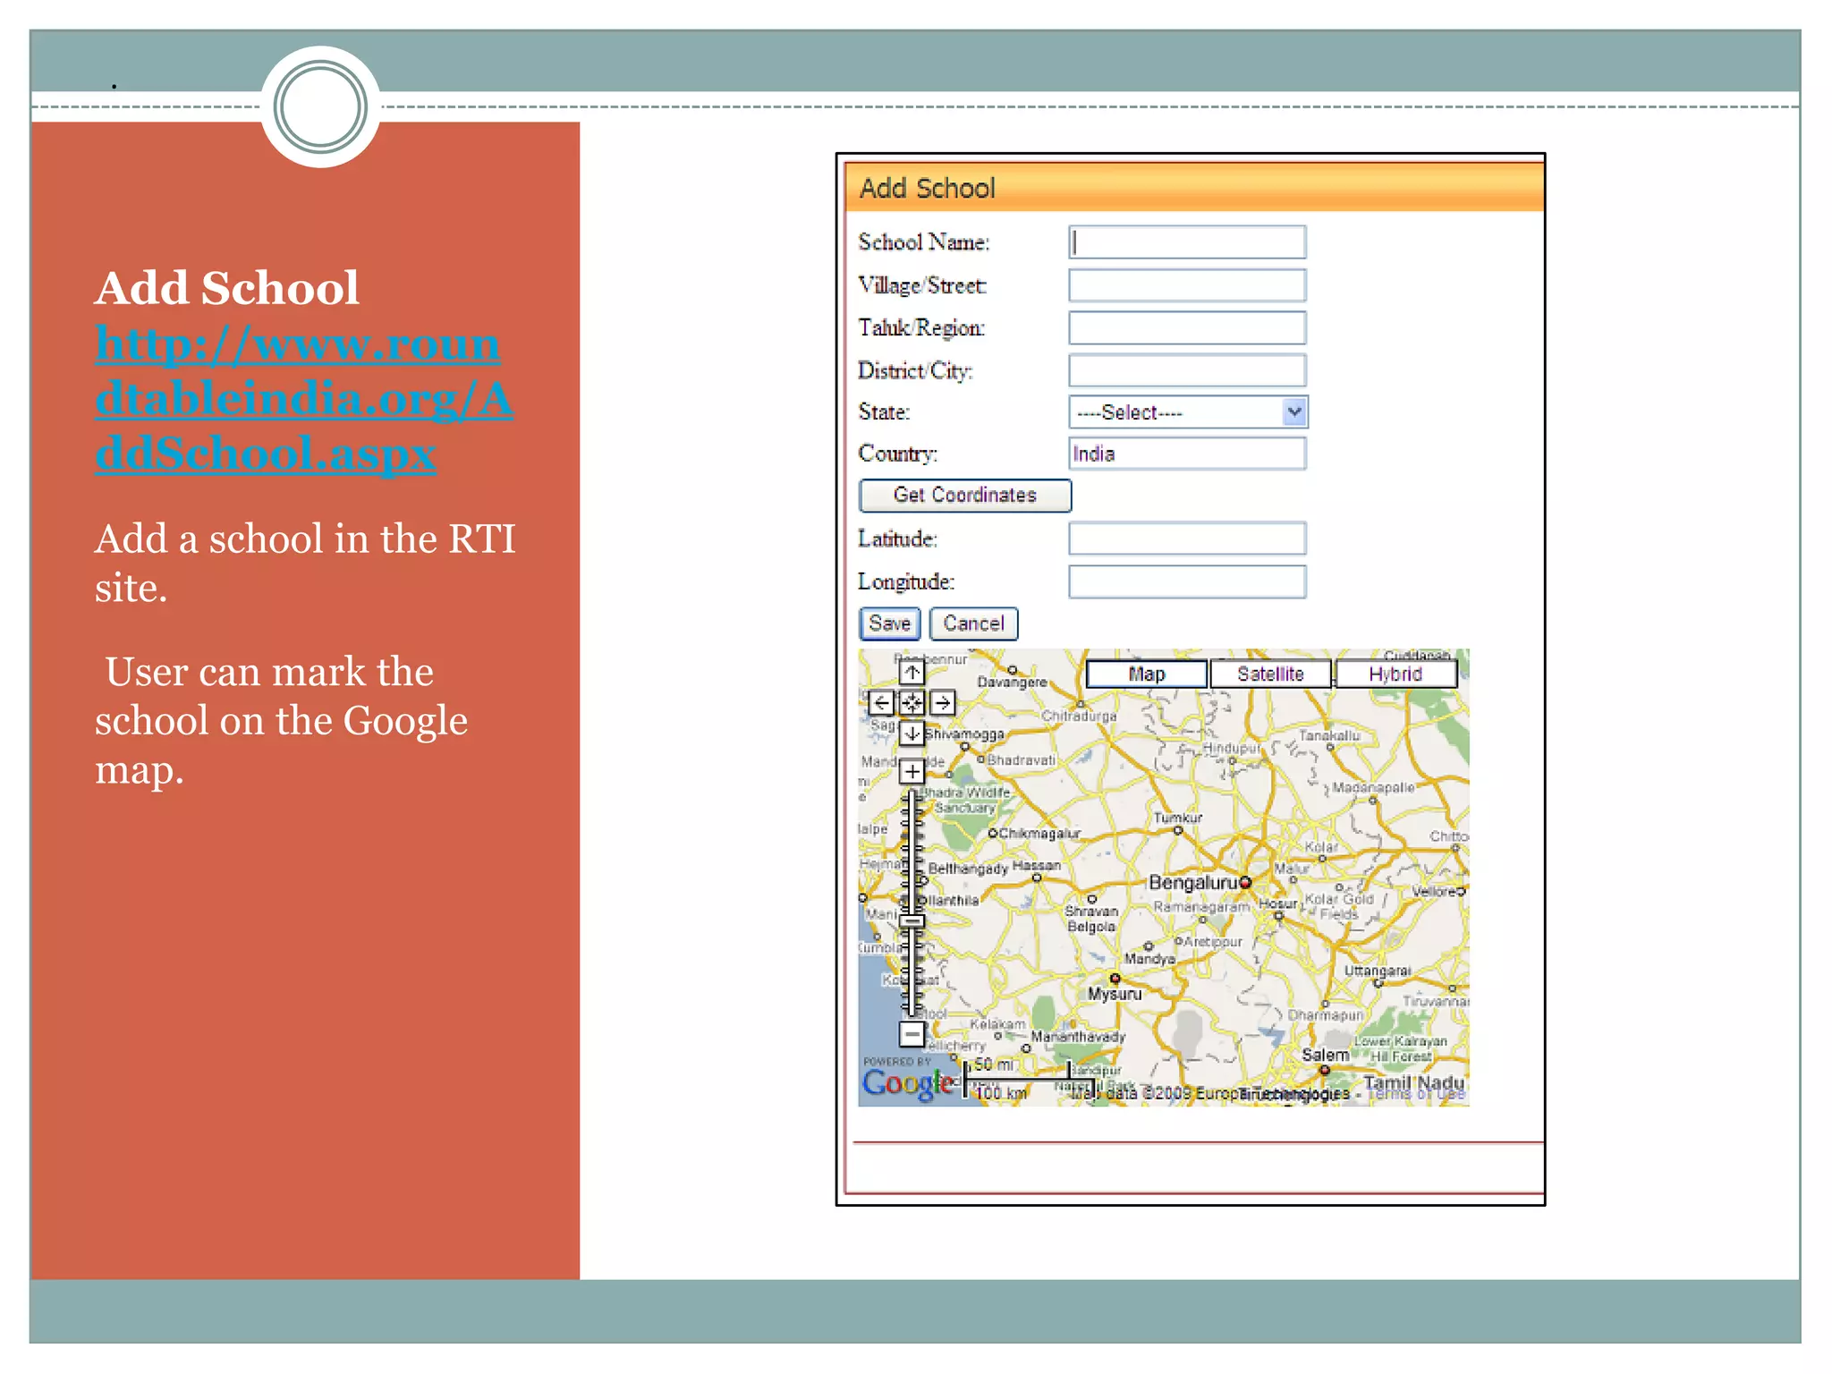Image resolution: width=1832 pixels, height=1374 pixels.
Task: Switch to the Hybrid view tab
Action: point(1395,674)
